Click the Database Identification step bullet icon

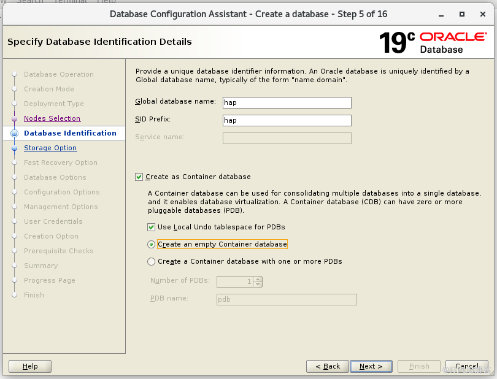click(x=14, y=133)
